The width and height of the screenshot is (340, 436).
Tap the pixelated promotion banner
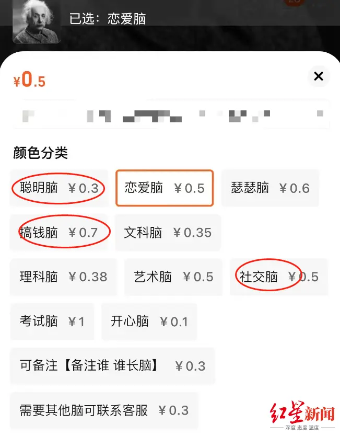(171, 114)
